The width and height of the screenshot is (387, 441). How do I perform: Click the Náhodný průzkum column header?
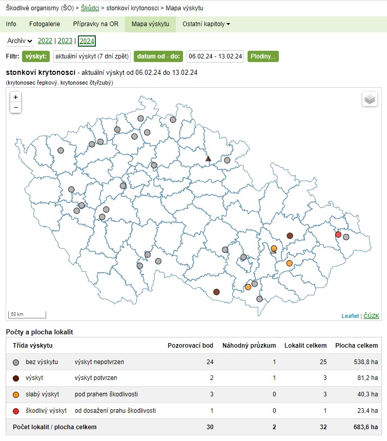(249, 346)
